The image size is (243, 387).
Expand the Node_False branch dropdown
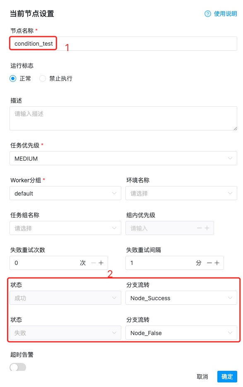point(181,333)
